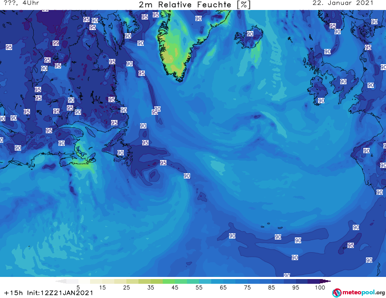Click legend value '75' on the color scale
The image size is (386, 298).
[x=248, y=287]
